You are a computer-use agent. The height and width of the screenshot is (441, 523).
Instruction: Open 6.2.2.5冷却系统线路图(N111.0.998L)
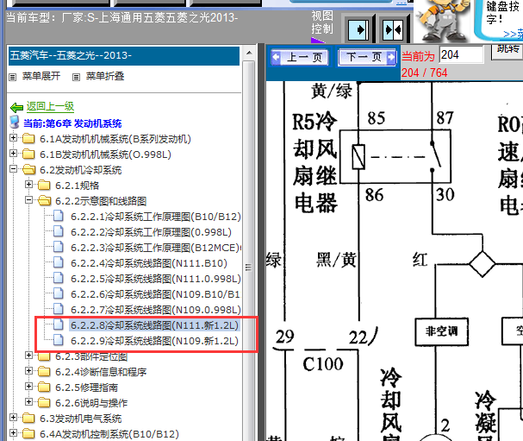(x=156, y=279)
